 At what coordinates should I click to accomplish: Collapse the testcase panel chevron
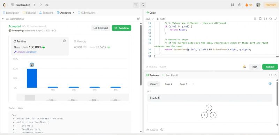click(276, 75)
